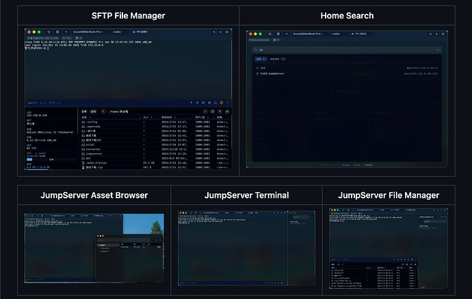Click the .config folder icon in file list
The width and height of the screenshot is (472, 299).
coord(83,121)
